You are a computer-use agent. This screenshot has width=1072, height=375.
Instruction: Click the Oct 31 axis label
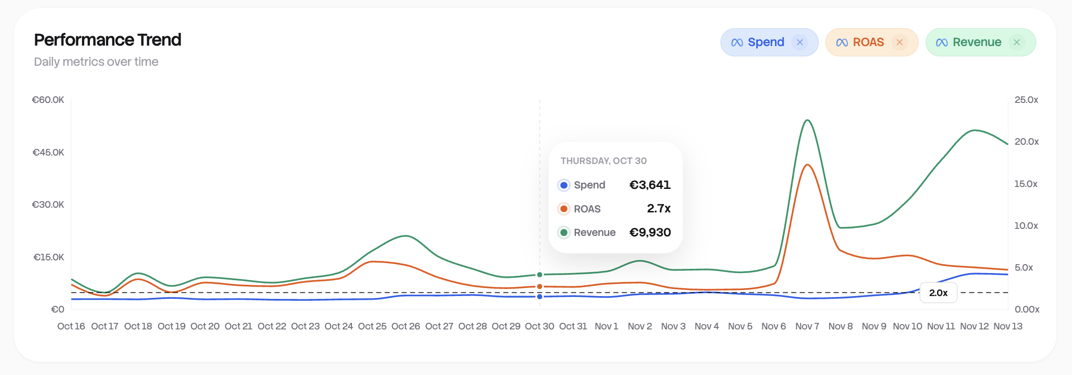[573, 326]
